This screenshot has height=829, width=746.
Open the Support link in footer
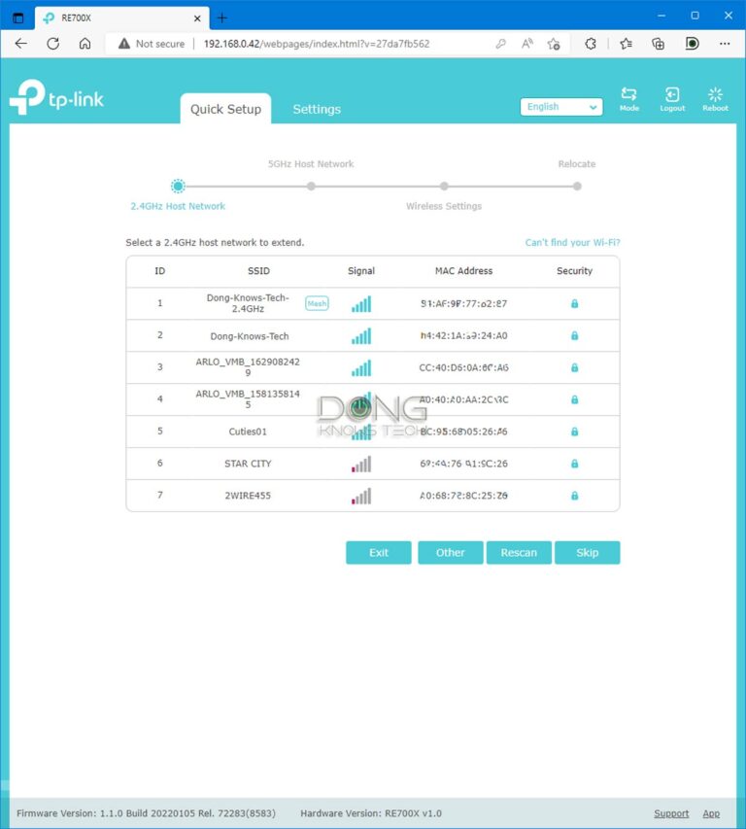click(x=671, y=813)
